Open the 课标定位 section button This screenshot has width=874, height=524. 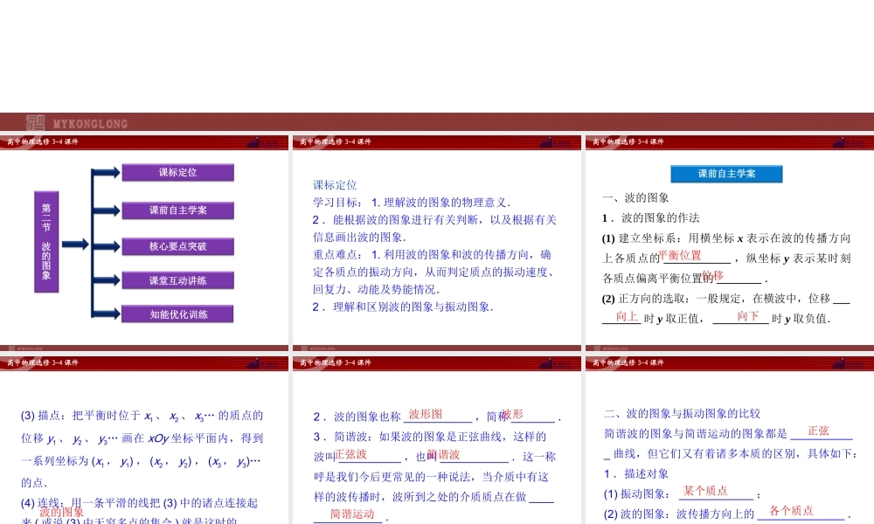coord(177,173)
